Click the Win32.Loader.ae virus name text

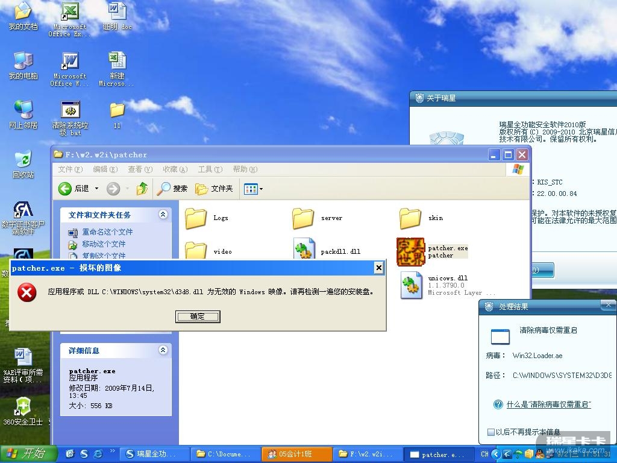tap(537, 356)
